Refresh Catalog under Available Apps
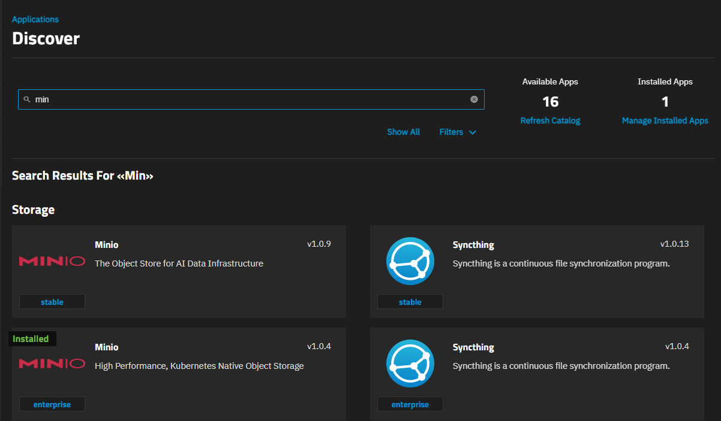721x421 pixels. (550, 121)
